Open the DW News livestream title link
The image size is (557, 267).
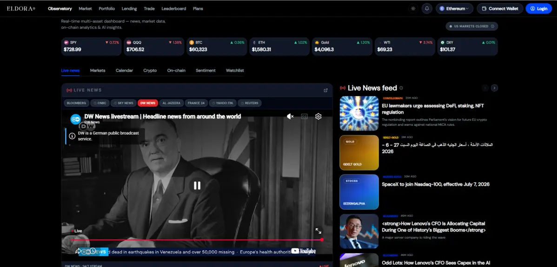coord(163,116)
